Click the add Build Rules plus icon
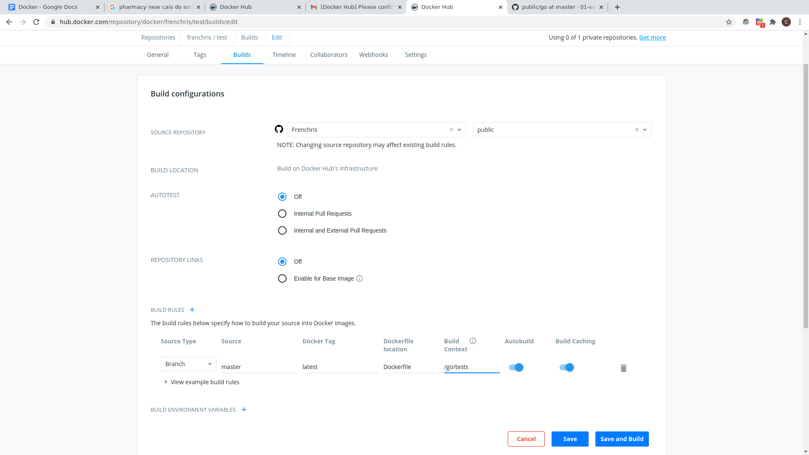The width and height of the screenshot is (809, 455). [x=192, y=310]
